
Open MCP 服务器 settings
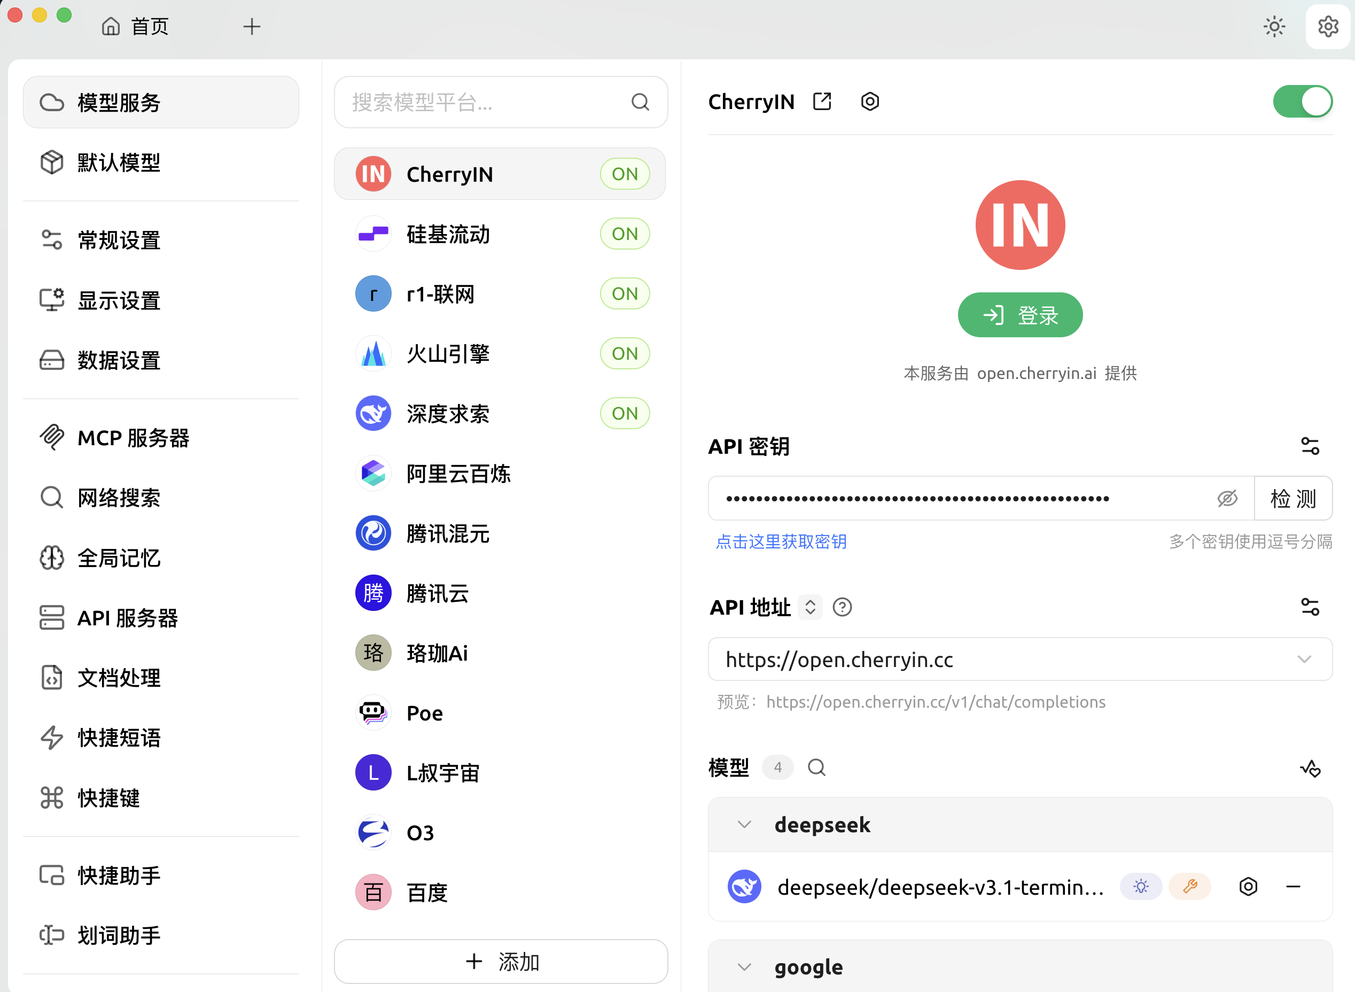(x=161, y=438)
